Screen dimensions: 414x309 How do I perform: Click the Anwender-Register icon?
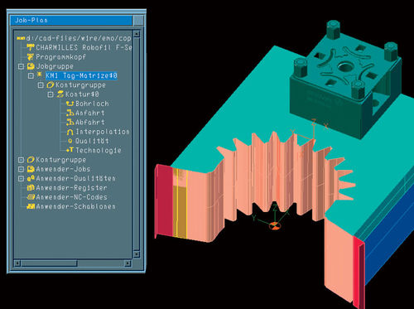(31, 188)
